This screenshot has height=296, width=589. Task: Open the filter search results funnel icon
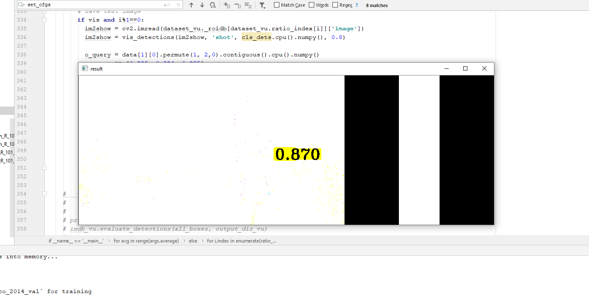coord(262,5)
